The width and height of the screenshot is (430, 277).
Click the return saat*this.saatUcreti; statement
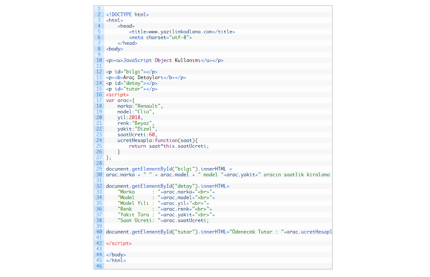[x=169, y=146]
